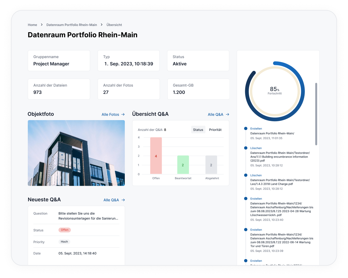The width and height of the screenshot is (348, 278).
Task: Click arrow icon next to Alle Fotos
Action: click(123, 114)
